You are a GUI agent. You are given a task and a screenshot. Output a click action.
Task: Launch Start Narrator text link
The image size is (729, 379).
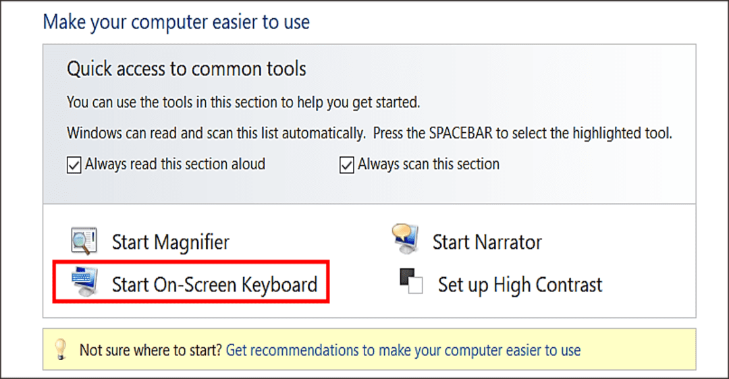(x=487, y=242)
